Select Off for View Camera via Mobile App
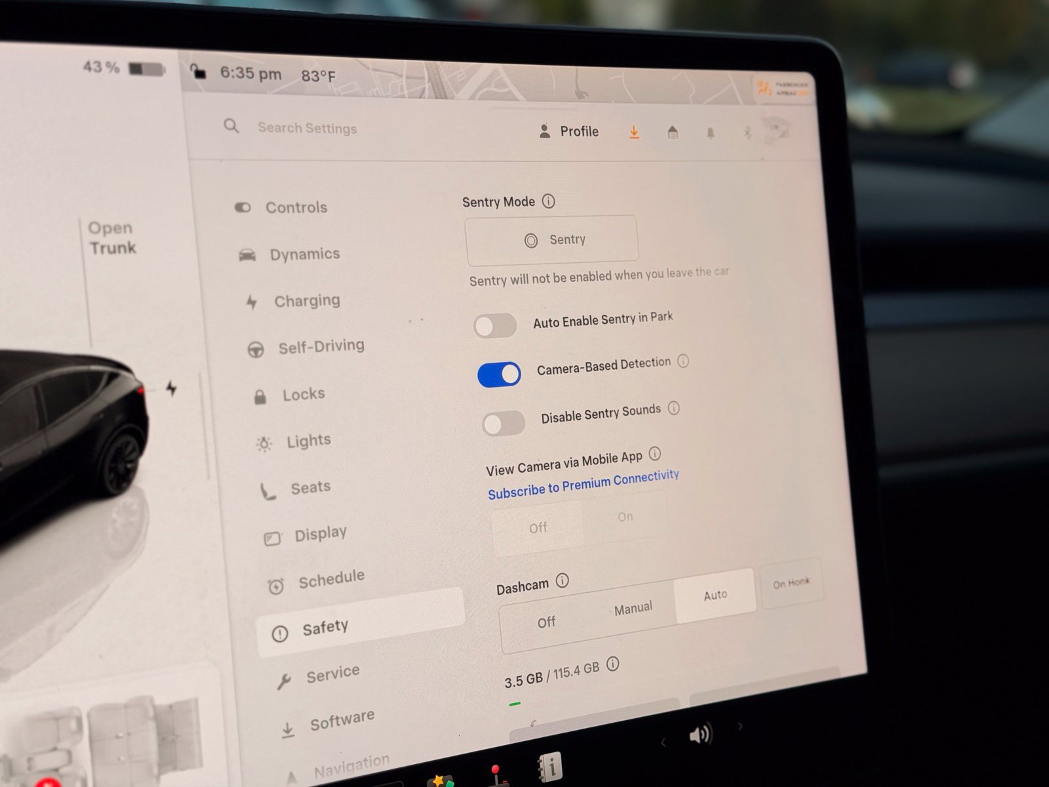This screenshot has height=787, width=1049. pos(538,527)
